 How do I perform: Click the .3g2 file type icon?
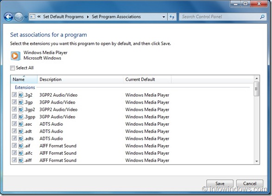pyautogui.click(x=21, y=95)
